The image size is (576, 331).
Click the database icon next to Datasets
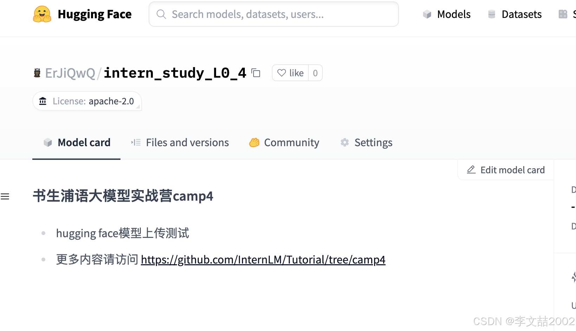coord(491,14)
